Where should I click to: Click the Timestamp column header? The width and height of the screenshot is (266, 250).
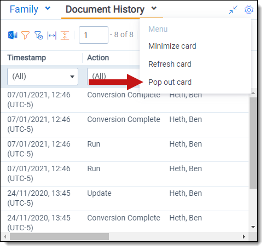[x=27, y=57]
